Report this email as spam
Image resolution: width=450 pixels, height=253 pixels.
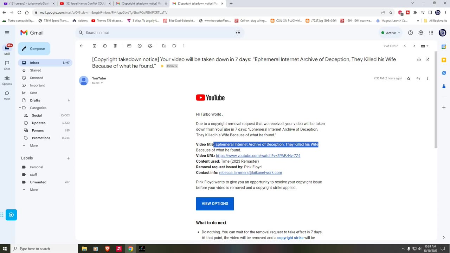(105, 46)
